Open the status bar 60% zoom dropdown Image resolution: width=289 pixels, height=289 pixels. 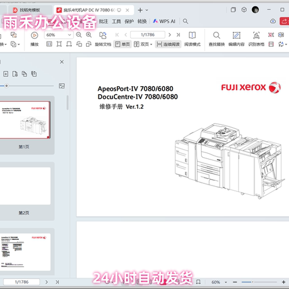(x=226, y=282)
